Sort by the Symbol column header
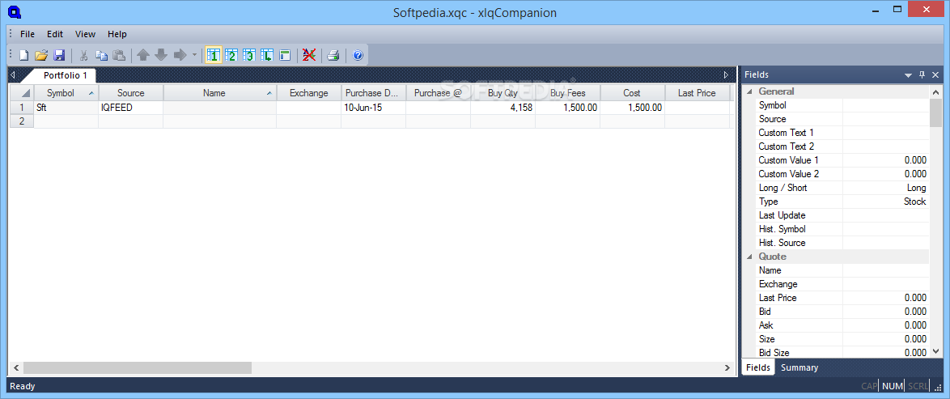The height and width of the screenshot is (399, 950). pos(66,93)
